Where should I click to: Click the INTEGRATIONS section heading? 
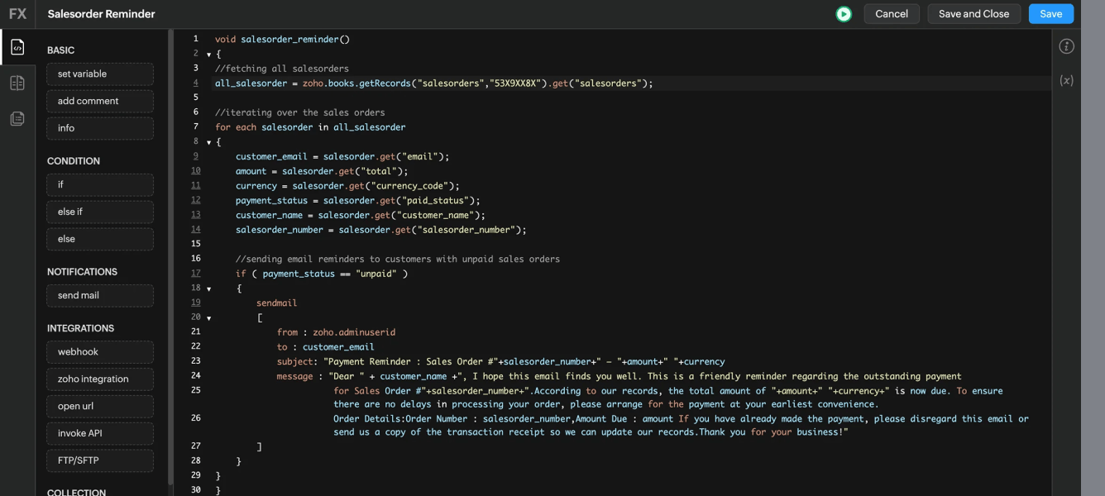(x=80, y=328)
